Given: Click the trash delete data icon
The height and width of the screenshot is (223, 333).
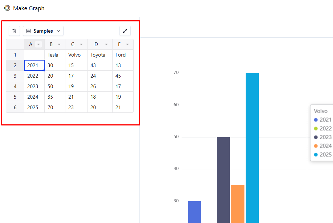Looking at the screenshot, I should (x=14, y=31).
